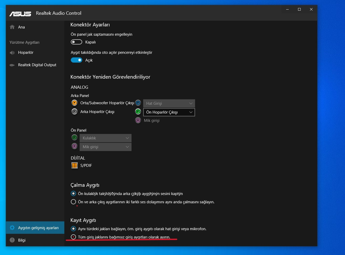Click the ASUS logo in the title bar

20,13
